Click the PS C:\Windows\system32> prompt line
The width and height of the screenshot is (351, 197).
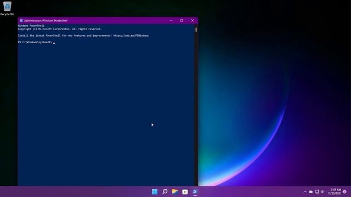click(35, 42)
